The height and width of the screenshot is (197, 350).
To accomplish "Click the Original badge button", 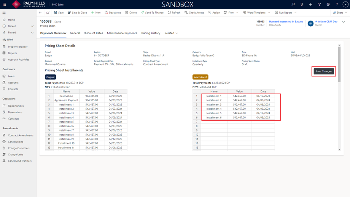I will [x=51, y=77].
